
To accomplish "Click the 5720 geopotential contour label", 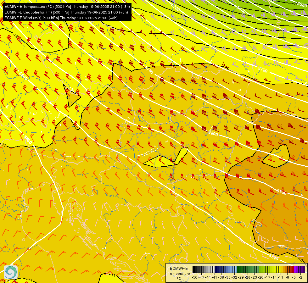I will (263, 69).
